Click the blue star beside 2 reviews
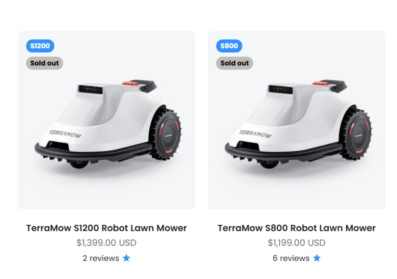The width and height of the screenshot is (397, 279). 127,258
